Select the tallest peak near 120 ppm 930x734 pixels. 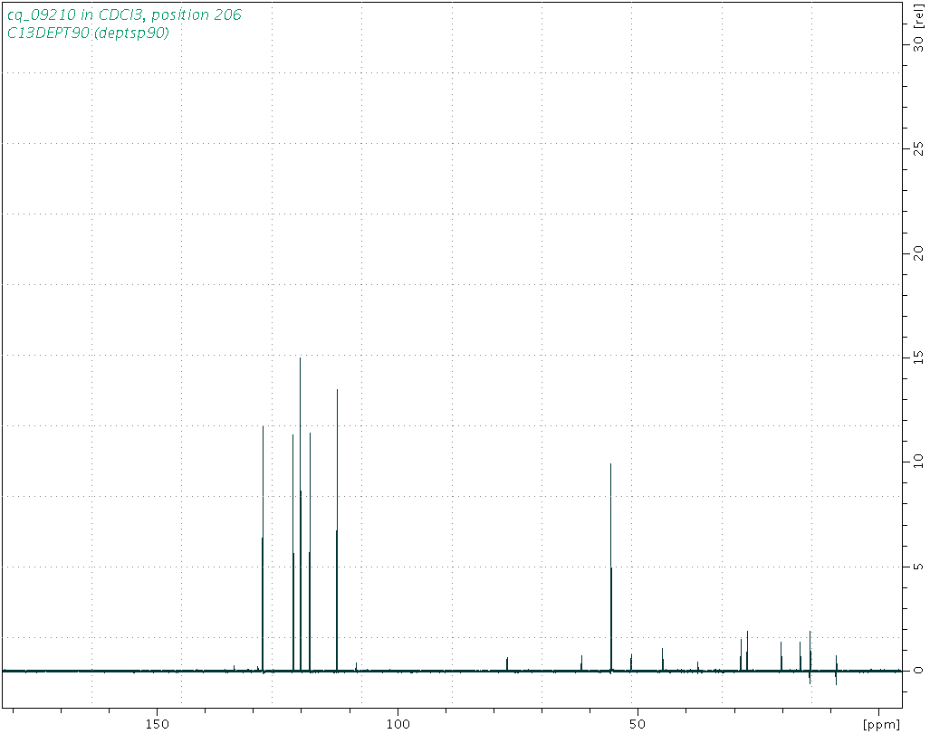point(300,513)
